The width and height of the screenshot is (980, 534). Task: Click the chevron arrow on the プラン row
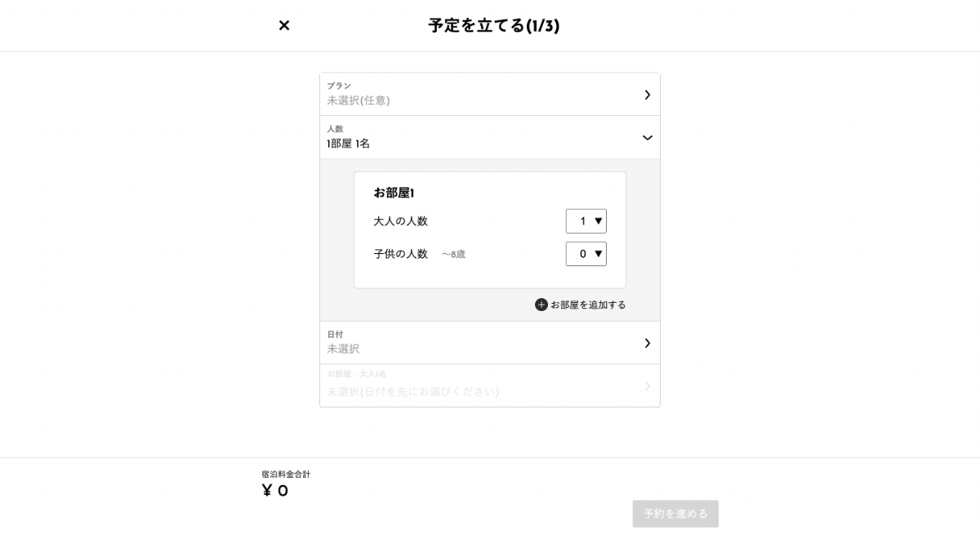pos(647,95)
